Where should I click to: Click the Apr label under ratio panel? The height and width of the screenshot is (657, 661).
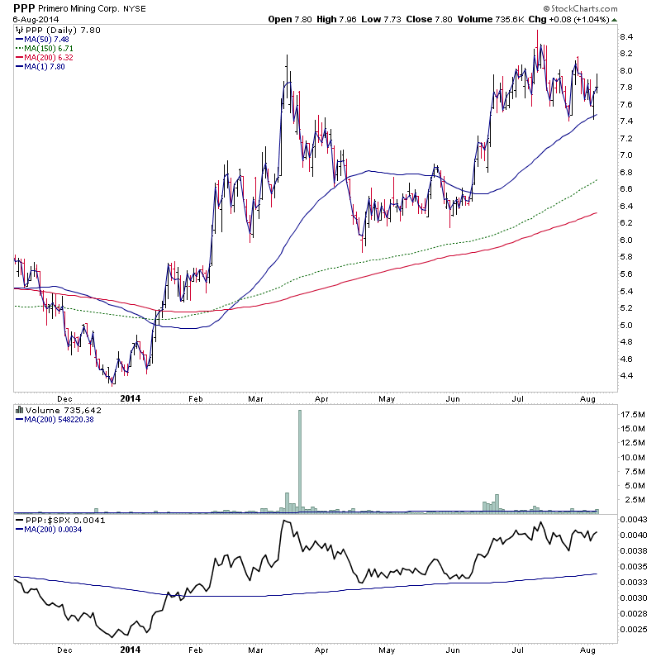[321, 650]
